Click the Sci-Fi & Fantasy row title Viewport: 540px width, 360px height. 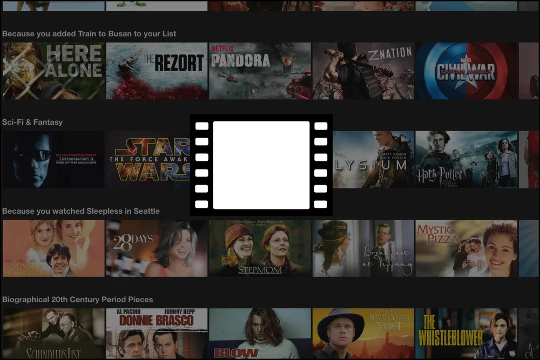point(32,122)
